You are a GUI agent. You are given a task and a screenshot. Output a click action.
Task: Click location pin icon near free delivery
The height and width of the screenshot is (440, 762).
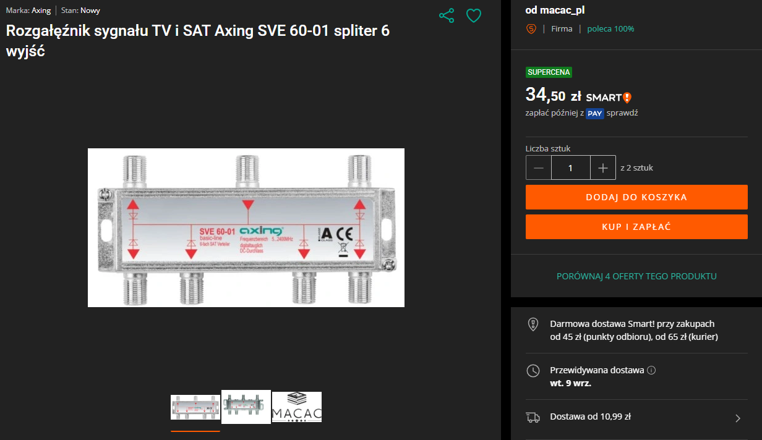click(x=533, y=324)
